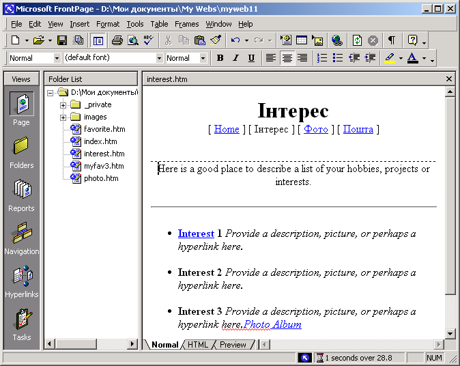Open Microsoft FrontPage Help icon
Screen dimensions: 460x366
click(412, 40)
